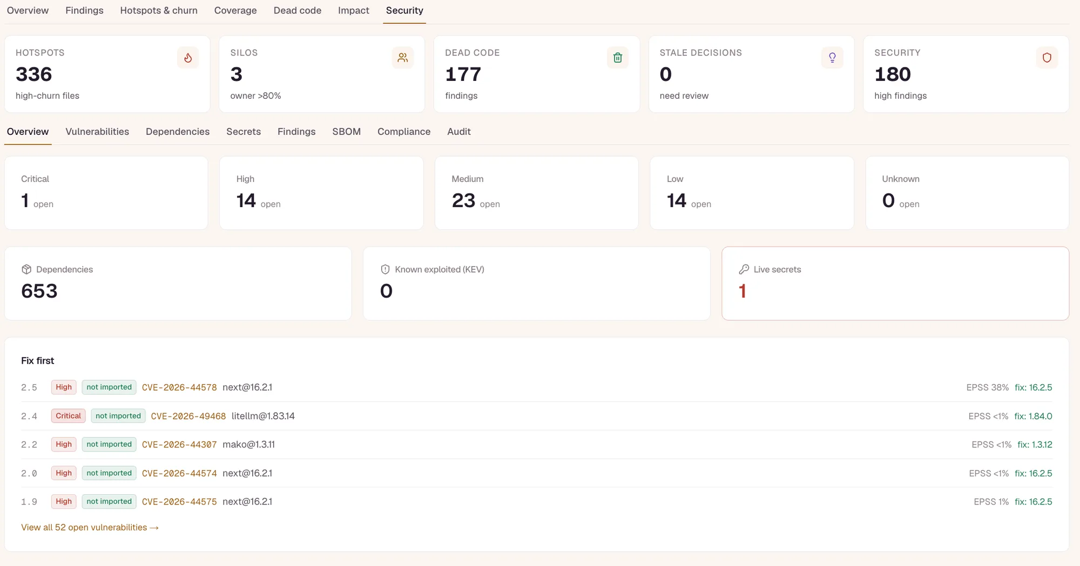This screenshot has width=1080, height=566.
Task: Click the fix: 1.84.0 text
Action: pos(1033,416)
